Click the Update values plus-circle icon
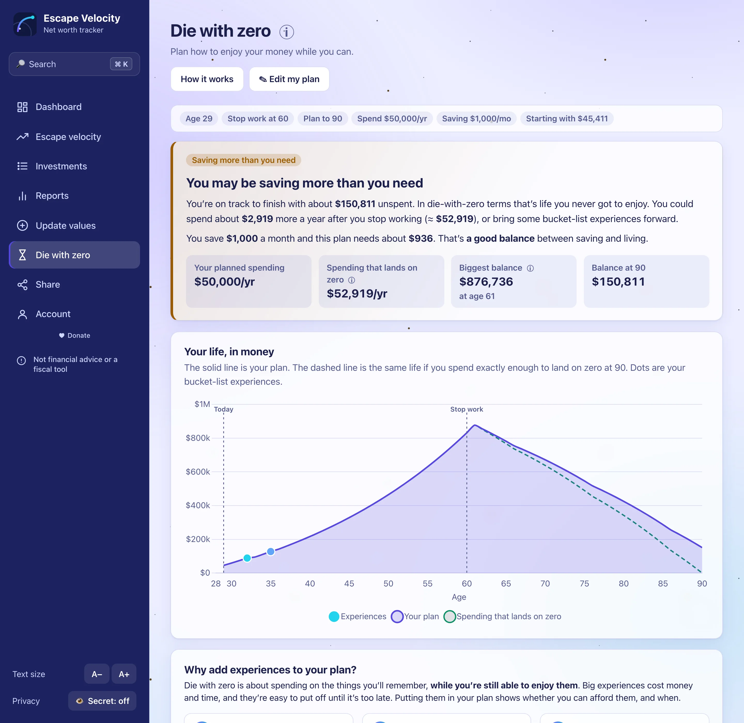 [22, 226]
